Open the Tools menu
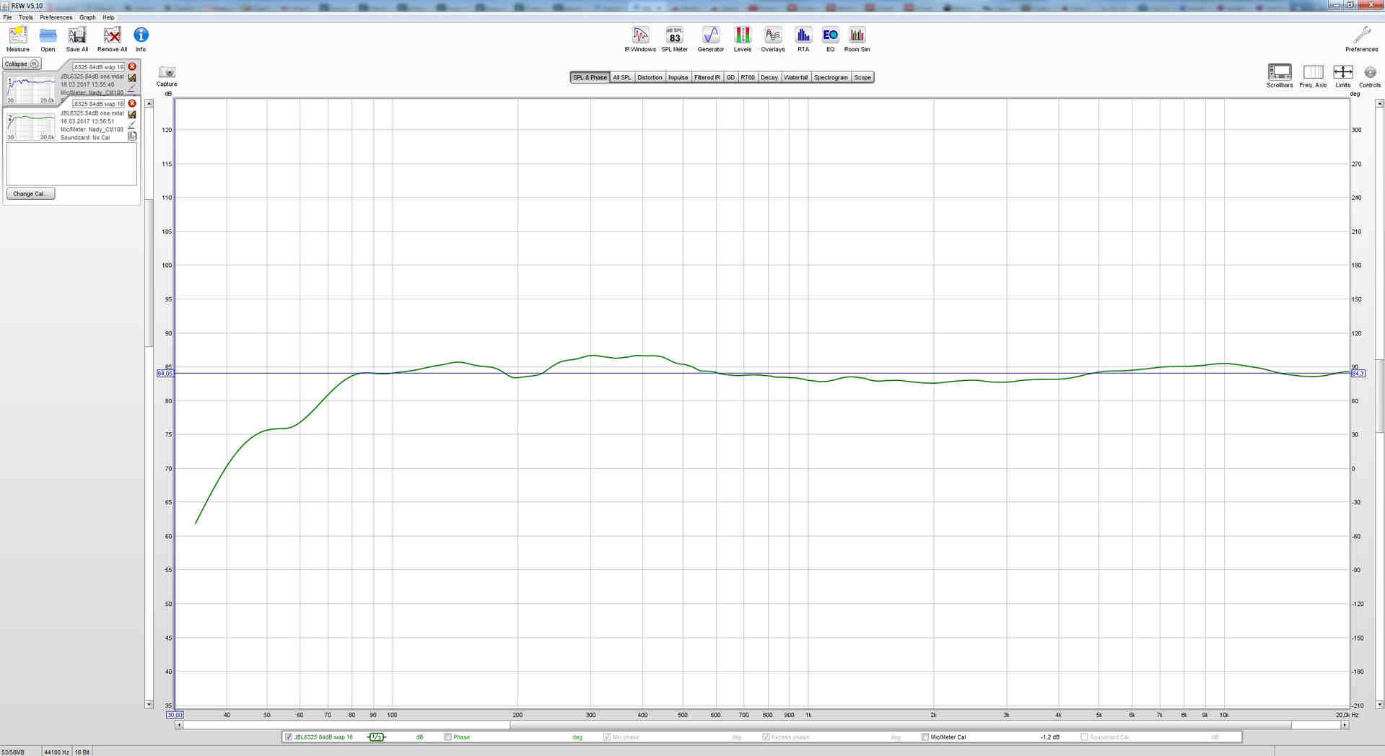Viewport: 1385px width, 756px height. click(x=25, y=17)
